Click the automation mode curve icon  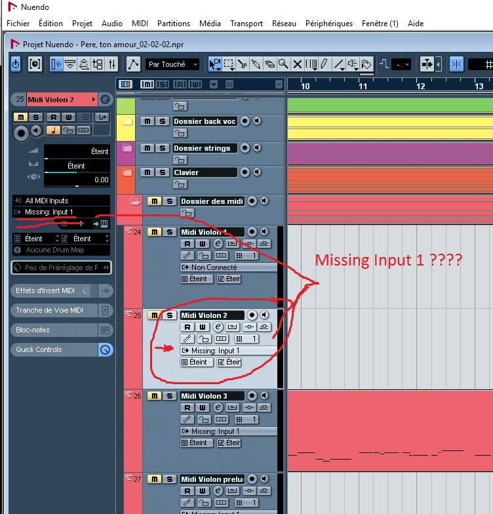(x=134, y=64)
